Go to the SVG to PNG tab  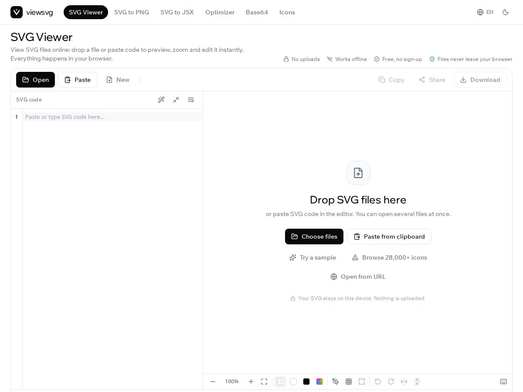pos(132,12)
